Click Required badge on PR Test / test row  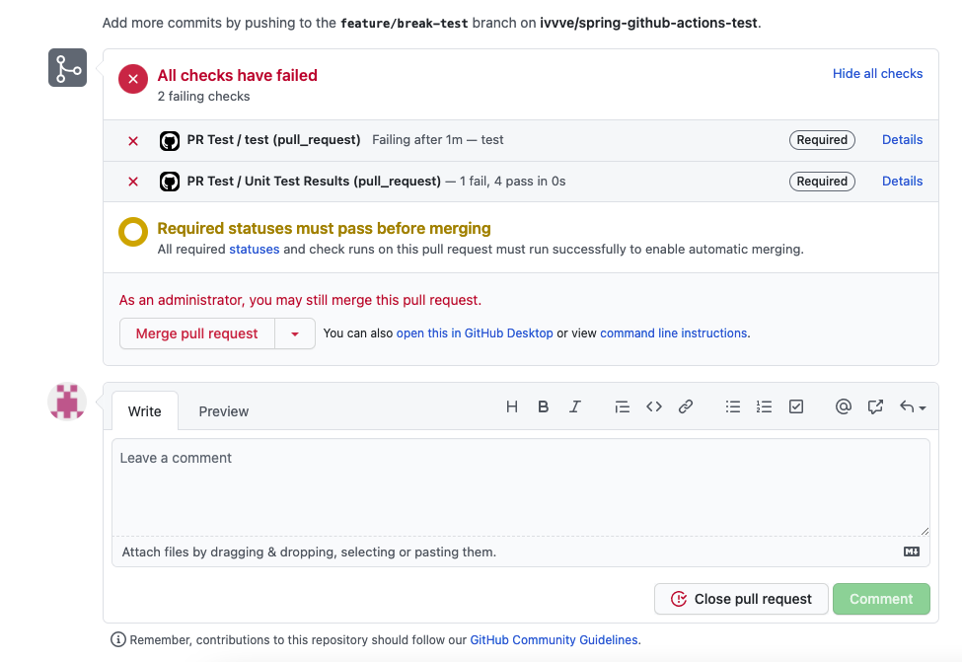822,140
